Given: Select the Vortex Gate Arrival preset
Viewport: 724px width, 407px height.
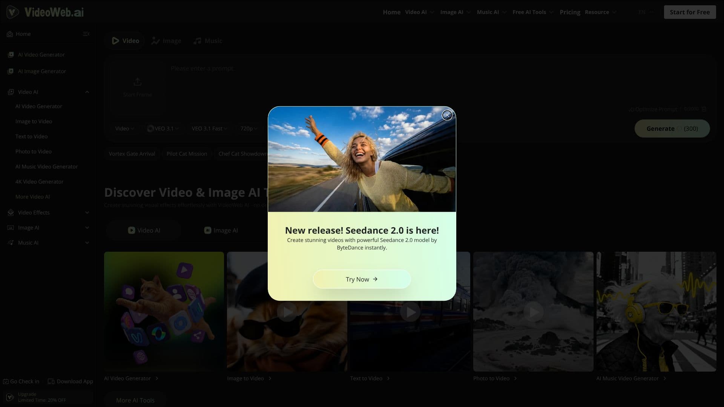Looking at the screenshot, I should click(x=132, y=154).
